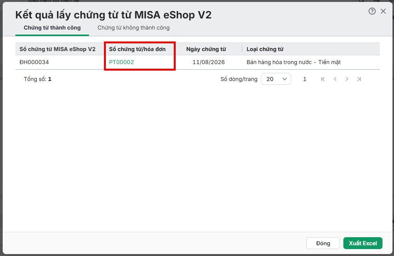Click the Ngày chứng từ column header

pos(206,49)
